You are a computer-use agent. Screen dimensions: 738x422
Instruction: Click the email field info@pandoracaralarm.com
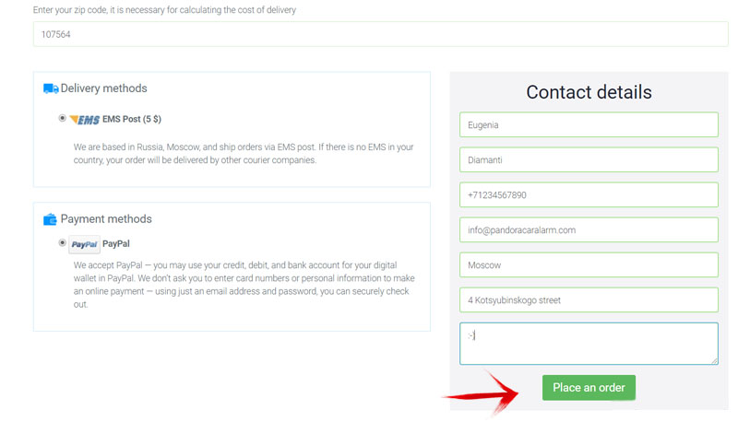pyautogui.click(x=589, y=229)
